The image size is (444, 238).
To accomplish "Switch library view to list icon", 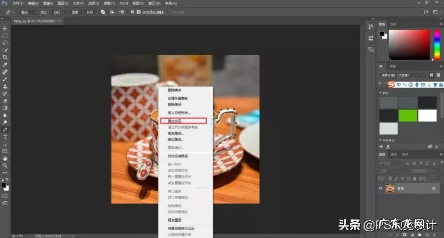I will (x=439, y=75).
